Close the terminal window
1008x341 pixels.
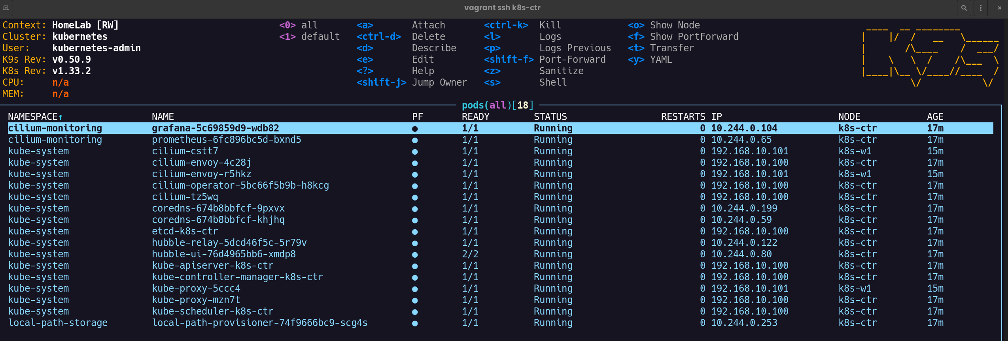pyautogui.click(x=1000, y=8)
